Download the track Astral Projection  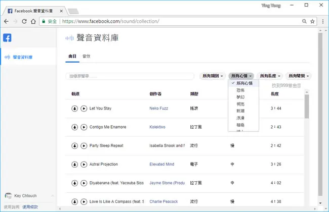tap(74, 164)
